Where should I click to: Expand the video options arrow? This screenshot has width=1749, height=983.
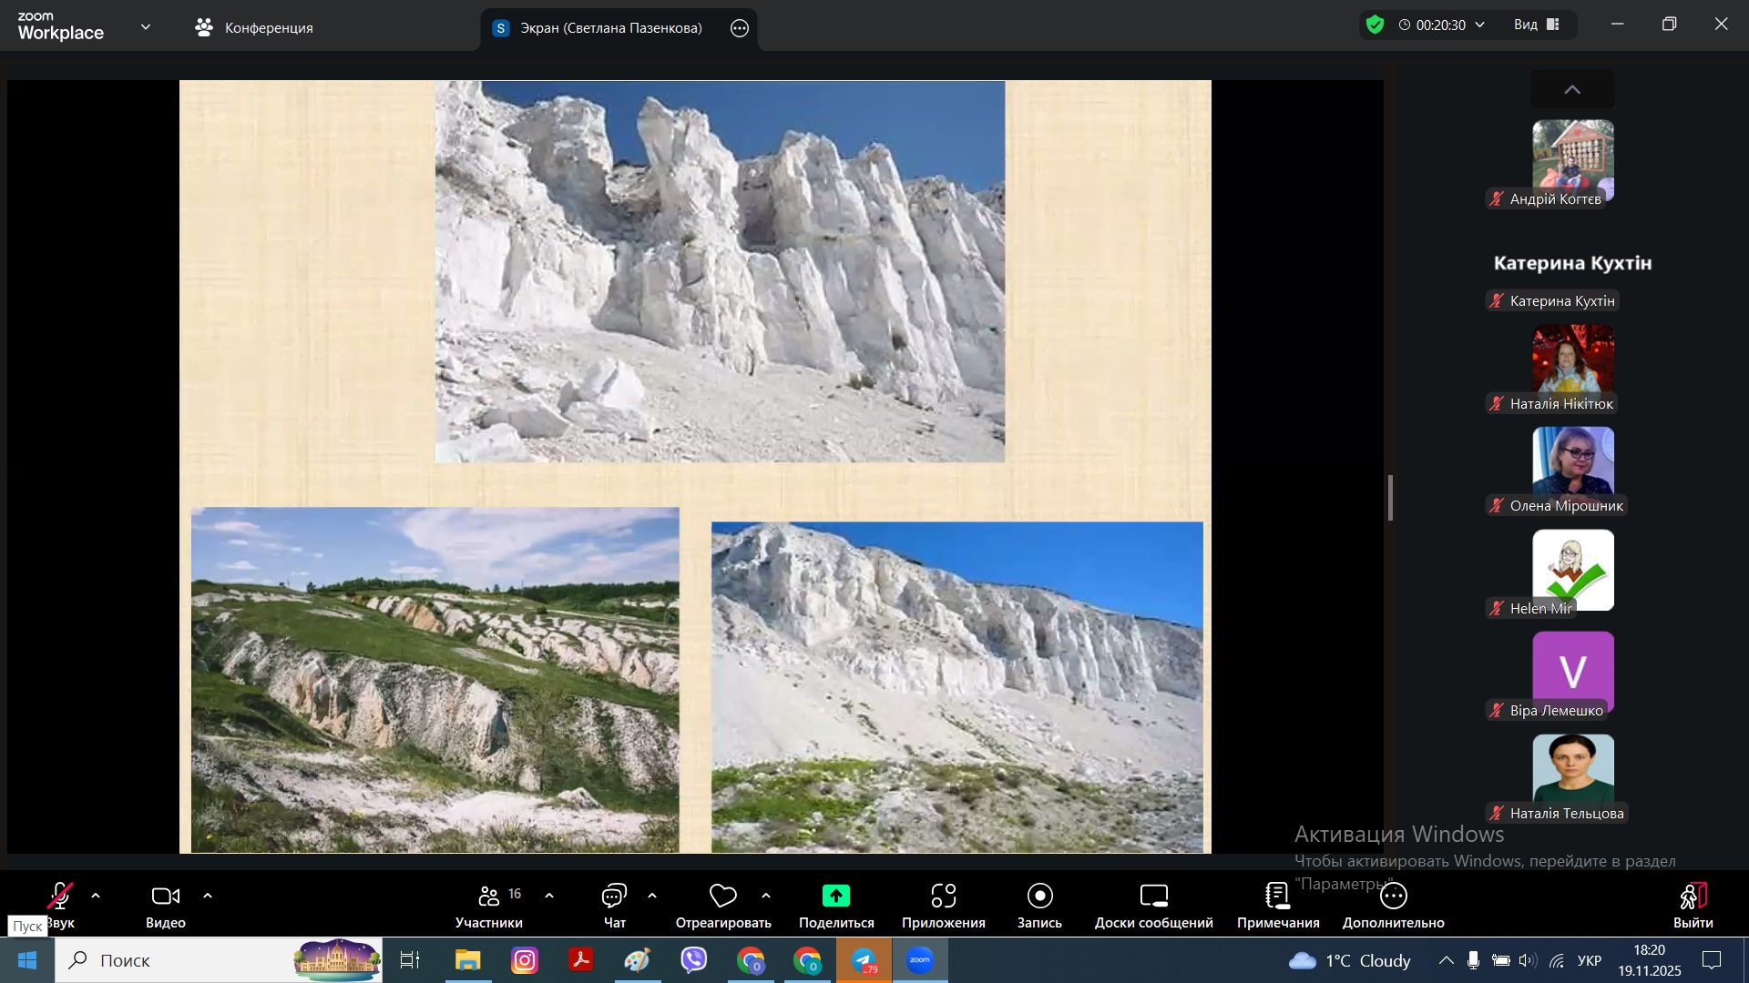tap(208, 897)
